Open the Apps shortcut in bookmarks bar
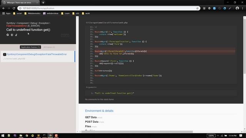This screenshot has width=246, height=138. (6, 13)
